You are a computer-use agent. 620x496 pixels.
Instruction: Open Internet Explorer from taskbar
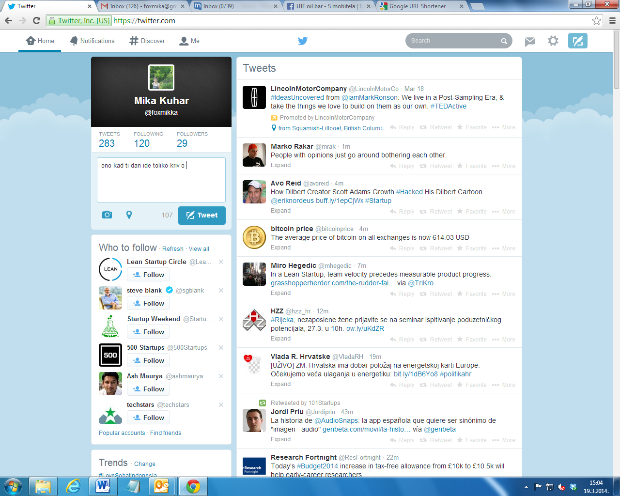tap(73, 486)
